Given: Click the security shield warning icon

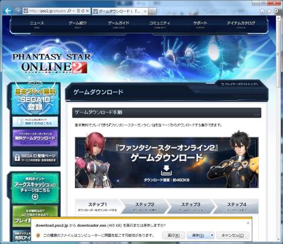Looking at the screenshot, I should click(38, 235).
